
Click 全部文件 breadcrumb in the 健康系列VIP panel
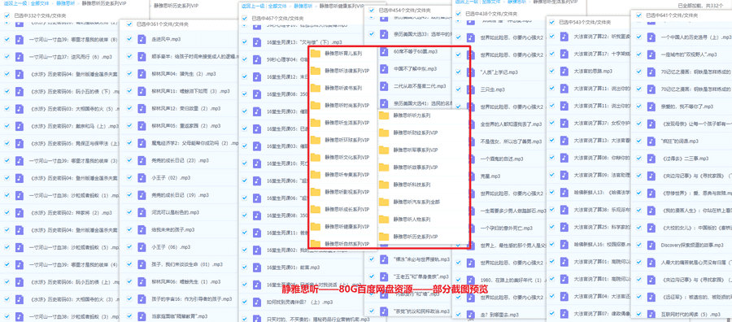tap(277, 7)
